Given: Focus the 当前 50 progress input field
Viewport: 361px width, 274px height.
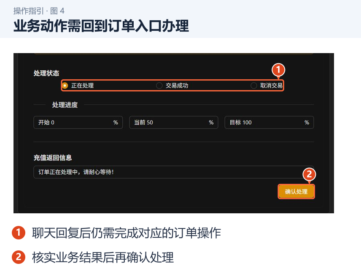Looking at the screenshot, I should (x=174, y=122).
